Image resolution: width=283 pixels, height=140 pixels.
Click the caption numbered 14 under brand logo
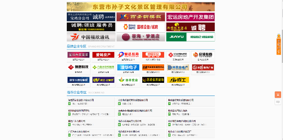[78, 85]
